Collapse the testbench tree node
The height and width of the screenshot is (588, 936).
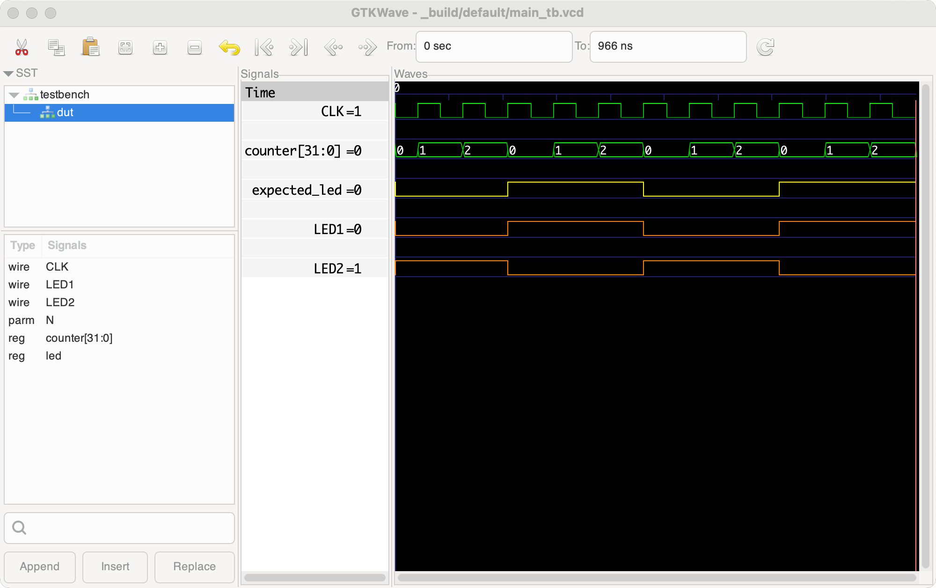point(15,94)
